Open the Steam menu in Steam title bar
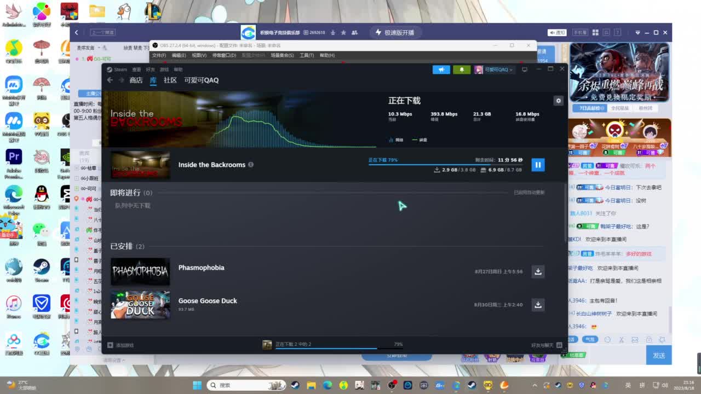The width and height of the screenshot is (701, 394). [x=117, y=69]
